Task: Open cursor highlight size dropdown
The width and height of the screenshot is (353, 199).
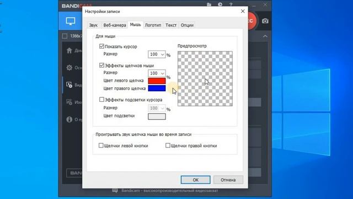Action: pos(157,108)
